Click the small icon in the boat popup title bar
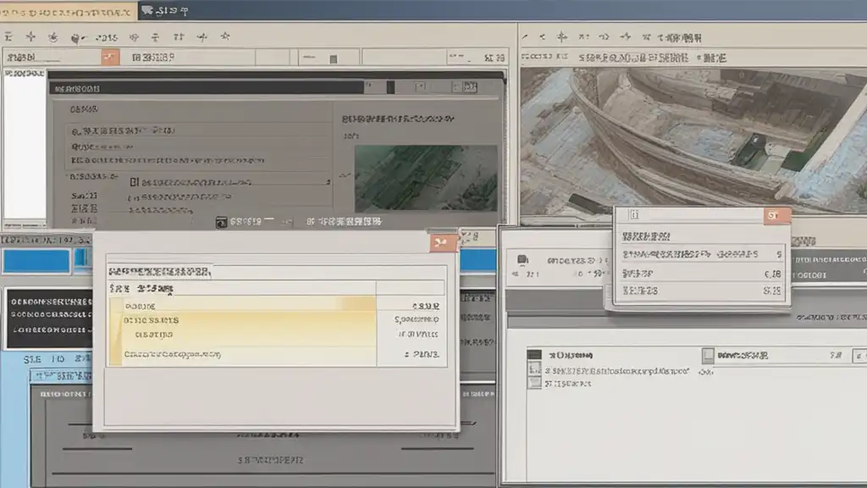 tap(634, 214)
